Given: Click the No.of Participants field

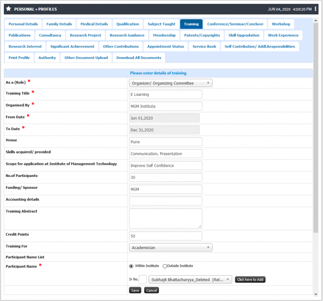Looking at the screenshot, I should [x=166, y=177].
